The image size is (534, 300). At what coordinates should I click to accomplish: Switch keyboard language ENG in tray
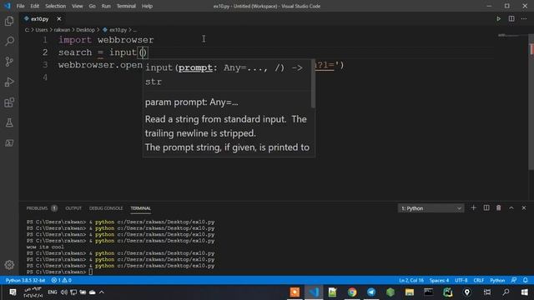[52, 292]
